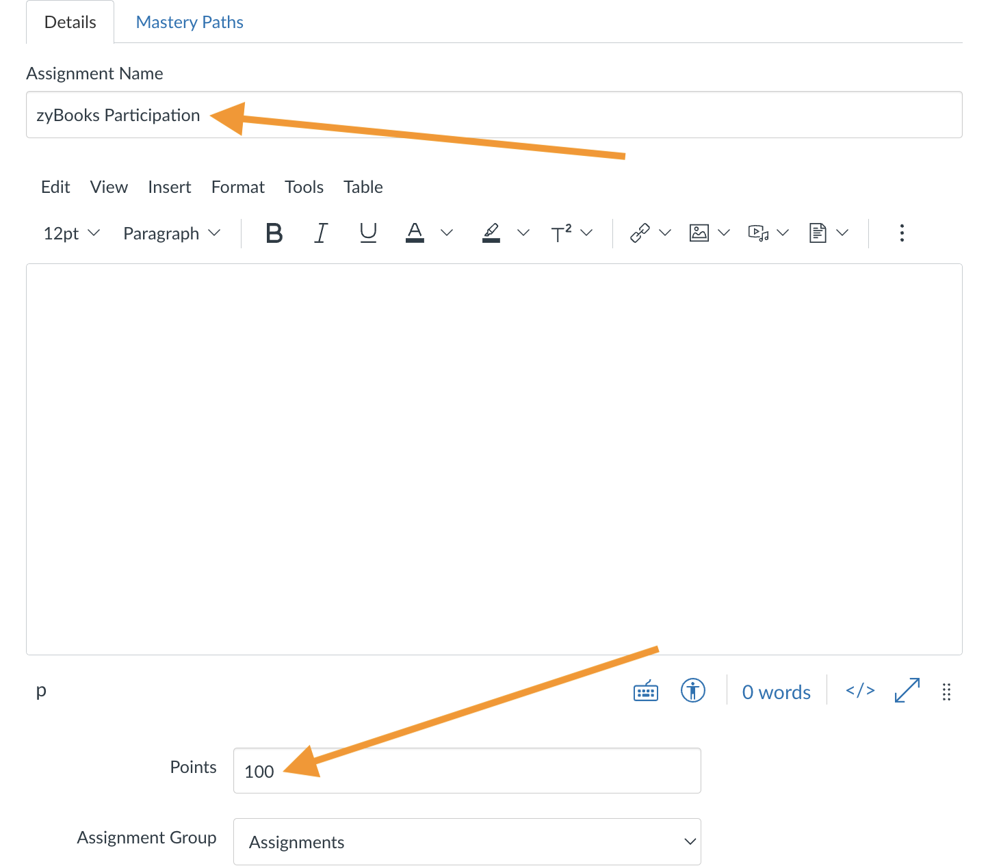View keyboard shortcuts icon

tap(646, 692)
